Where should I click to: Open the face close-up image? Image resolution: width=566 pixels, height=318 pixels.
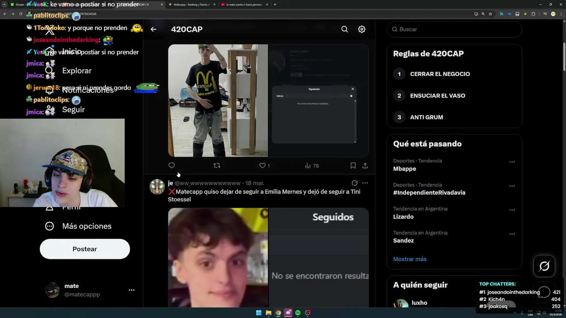click(218, 257)
